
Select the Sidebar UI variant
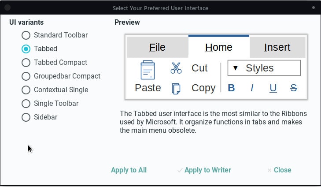coord(26,117)
